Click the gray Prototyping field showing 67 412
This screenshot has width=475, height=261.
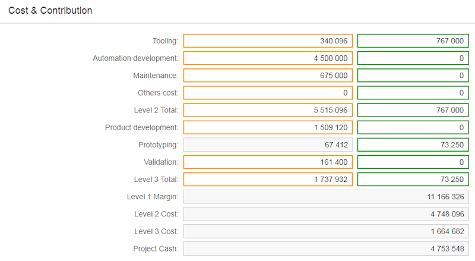268,144
